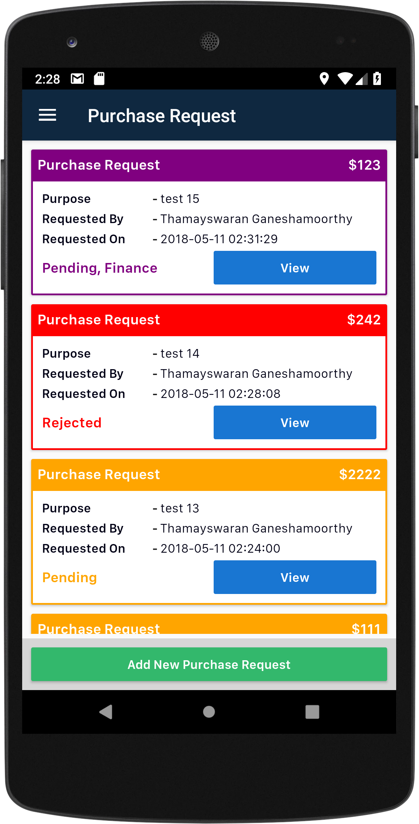Open the hamburger navigation menu
The image size is (419, 824).
(x=47, y=115)
